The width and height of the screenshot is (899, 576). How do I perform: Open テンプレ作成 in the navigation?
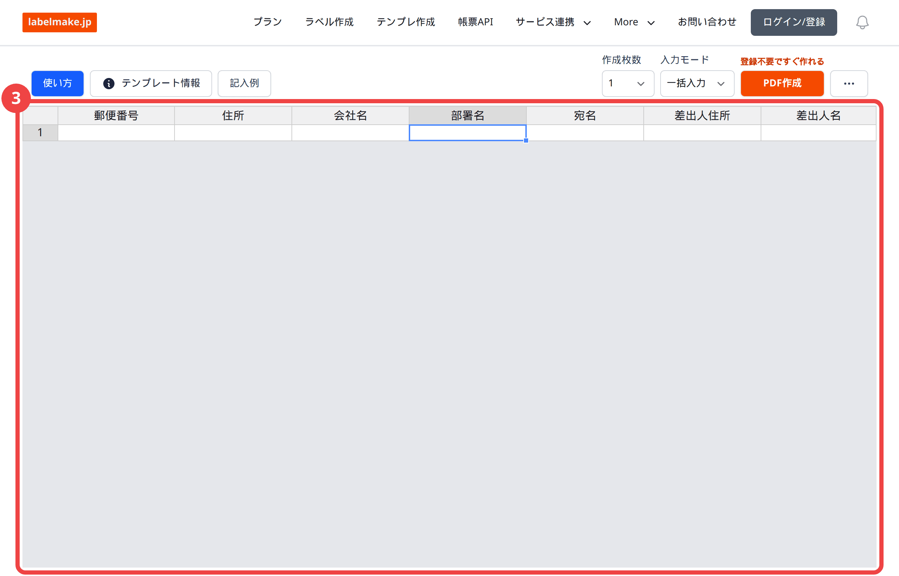(x=406, y=22)
